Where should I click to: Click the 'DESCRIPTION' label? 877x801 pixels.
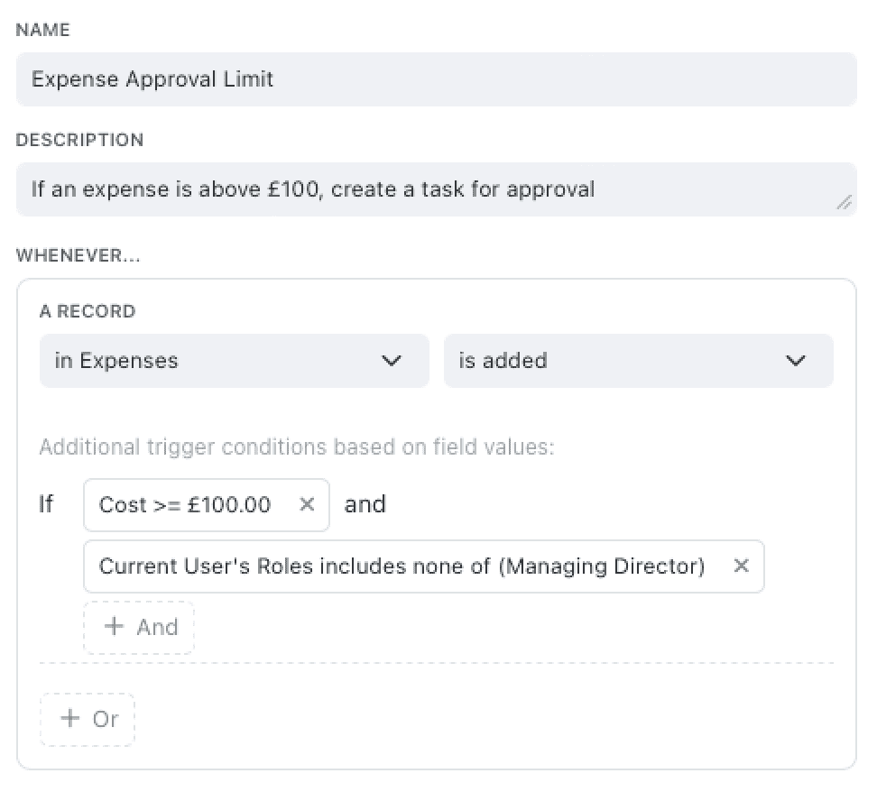point(79,140)
